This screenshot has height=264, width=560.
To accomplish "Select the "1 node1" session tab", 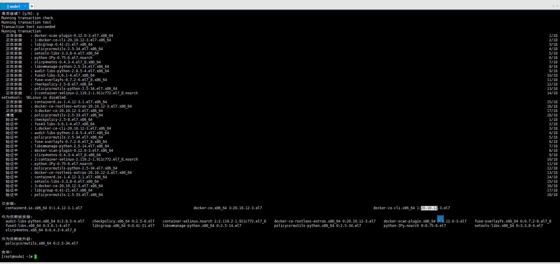I will click(x=14, y=6).
